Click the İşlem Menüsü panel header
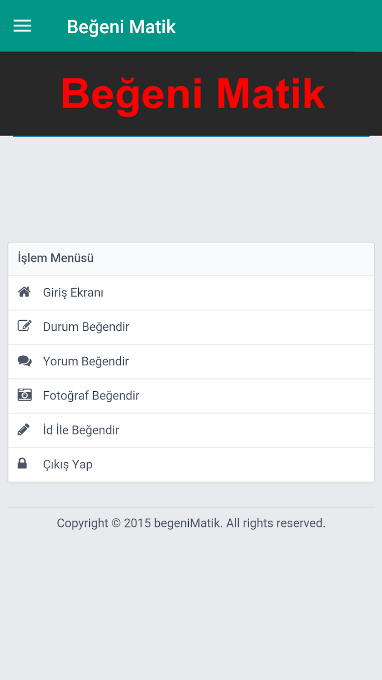382x680 pixels. 55,258
